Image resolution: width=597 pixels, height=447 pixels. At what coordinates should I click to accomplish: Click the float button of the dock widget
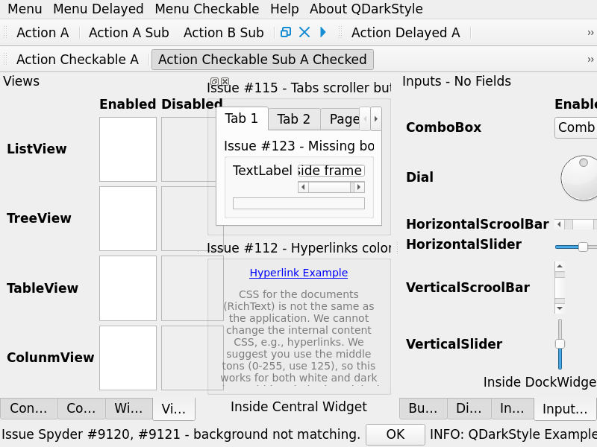pos(215,82)
